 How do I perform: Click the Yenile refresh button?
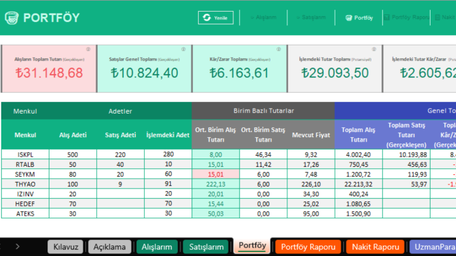click(x=216, y=18)
